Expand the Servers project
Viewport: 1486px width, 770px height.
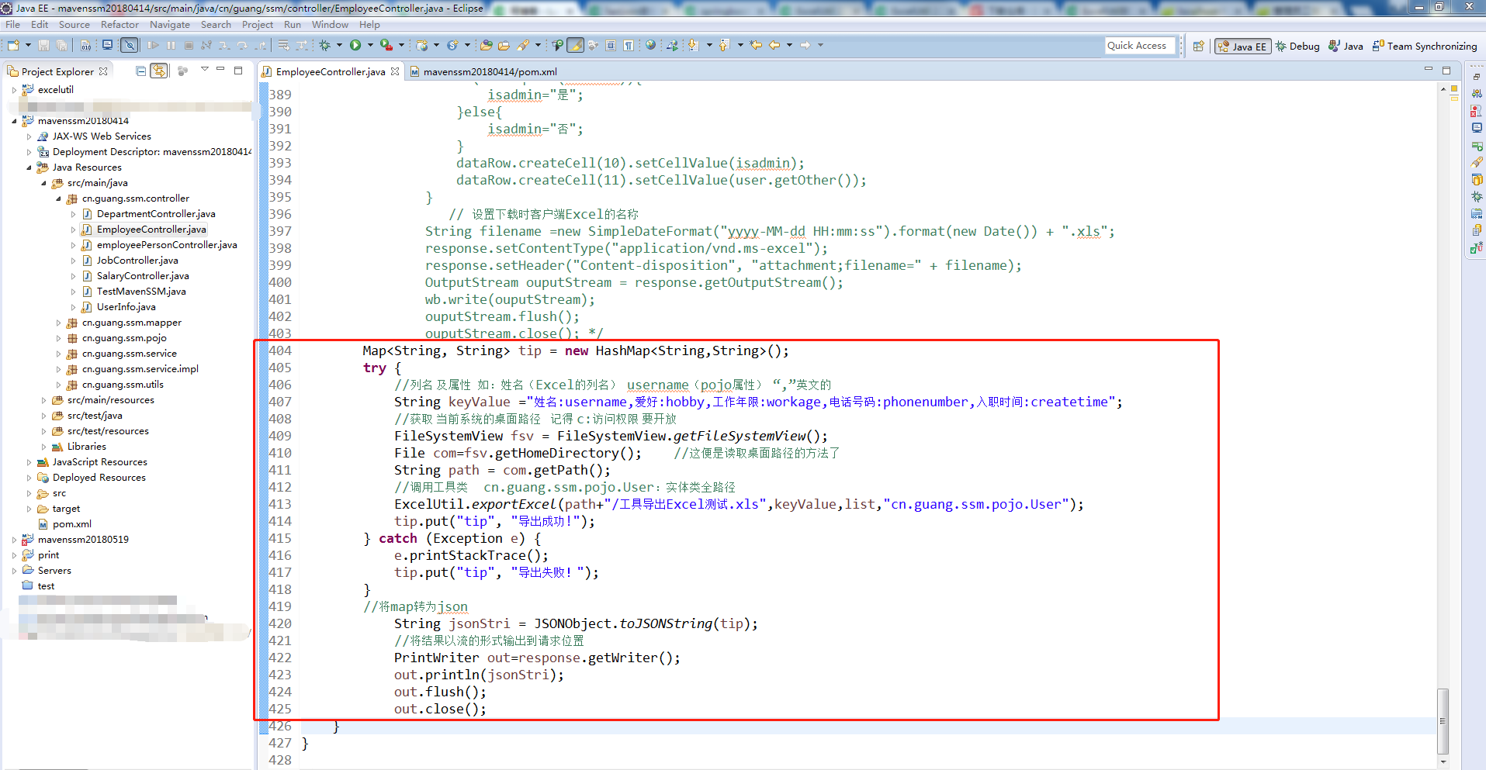[14, 571]
